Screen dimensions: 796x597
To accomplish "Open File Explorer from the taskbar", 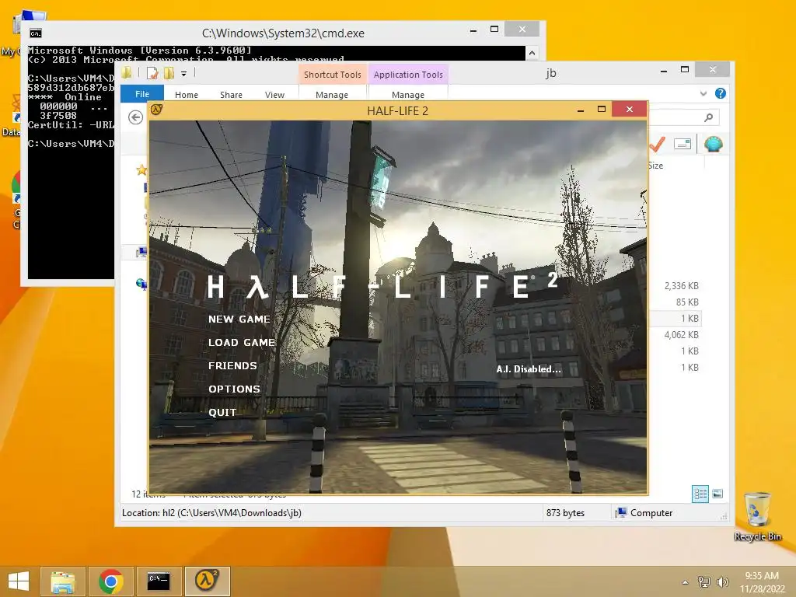I will pos(63,581).
